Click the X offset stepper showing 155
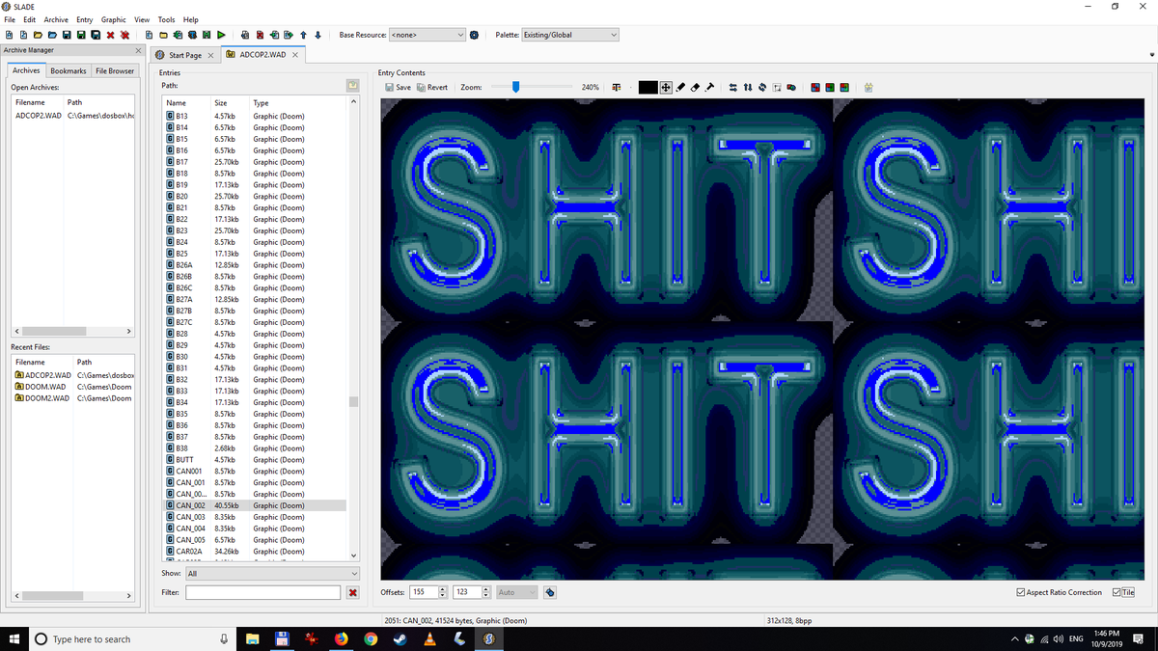The width and height of the screenshot is (1158, 651). [x=428, y=592]
